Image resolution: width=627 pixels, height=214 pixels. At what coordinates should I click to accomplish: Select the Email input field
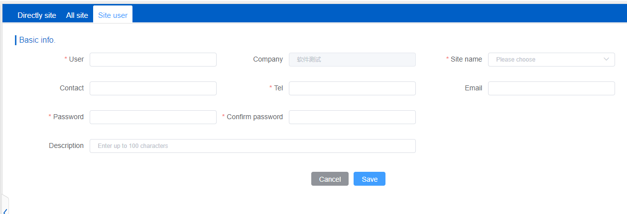551,88
